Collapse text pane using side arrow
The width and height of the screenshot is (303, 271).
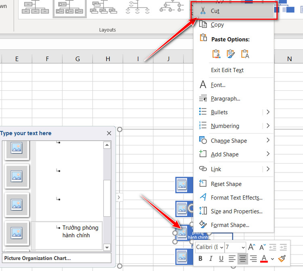point(119,197)
